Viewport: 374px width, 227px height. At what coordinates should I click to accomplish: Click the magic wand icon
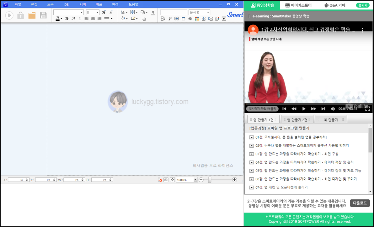(170, 18)
